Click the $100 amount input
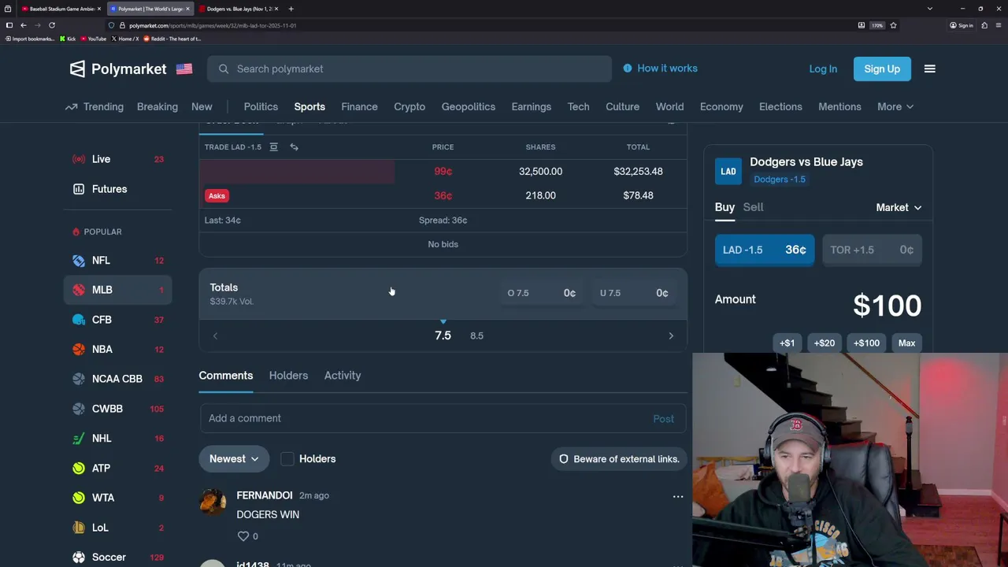The image size is (1008, 567). pos(887,306)
